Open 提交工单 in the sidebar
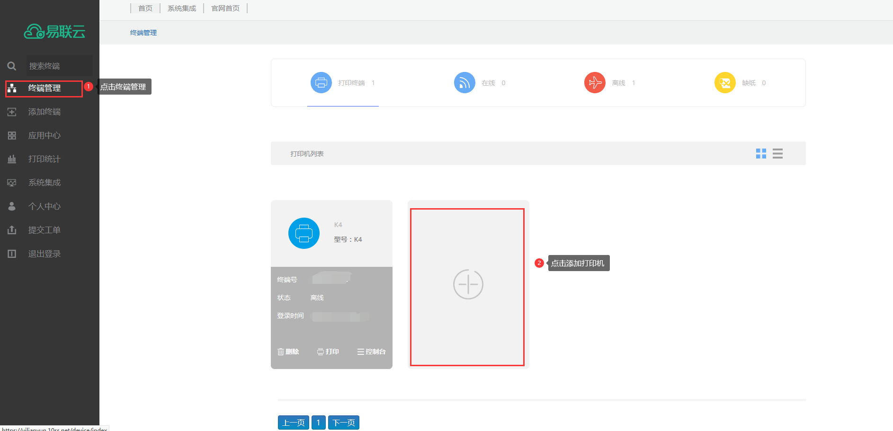 pyautogui.click(x=44, y=230)
